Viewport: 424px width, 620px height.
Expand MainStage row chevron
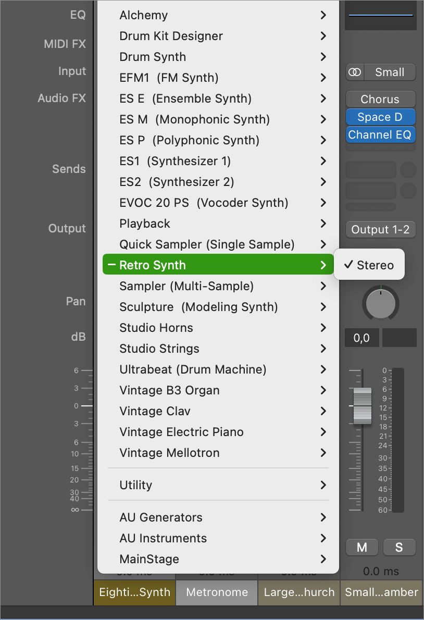pyautogui.click(x=323, y=559)
